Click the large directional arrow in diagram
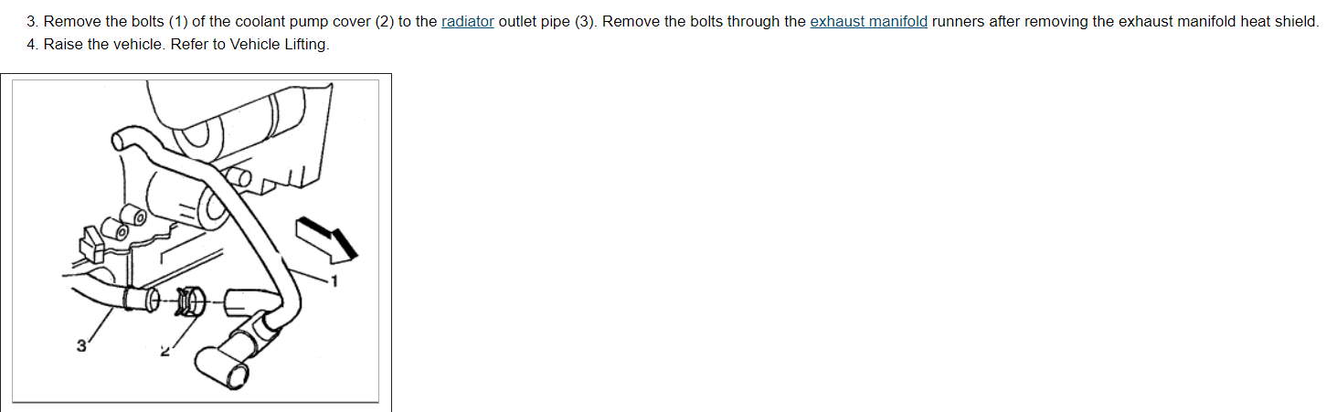The image size is (1337, 412). 326,238
